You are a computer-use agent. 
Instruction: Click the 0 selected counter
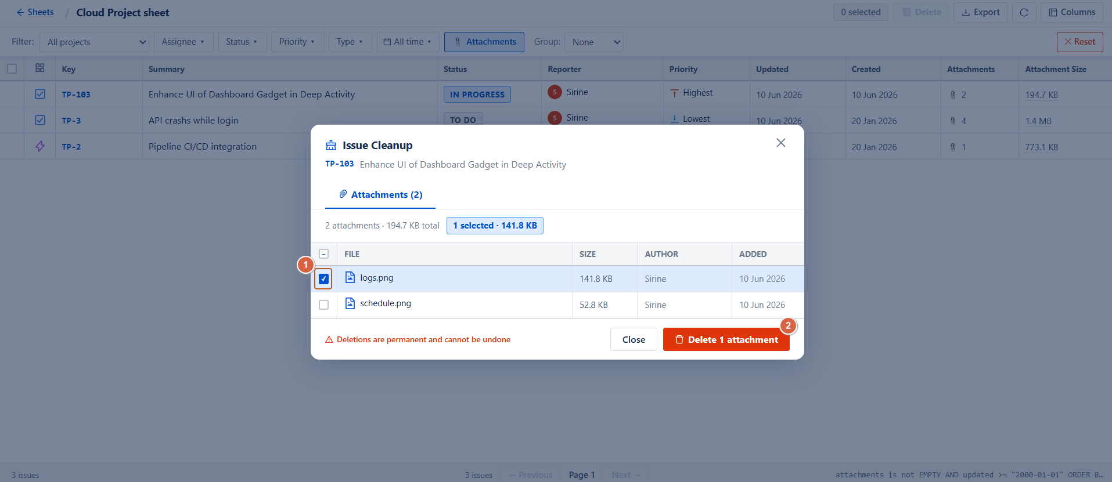pyautogui.click(x=861, y=12)
